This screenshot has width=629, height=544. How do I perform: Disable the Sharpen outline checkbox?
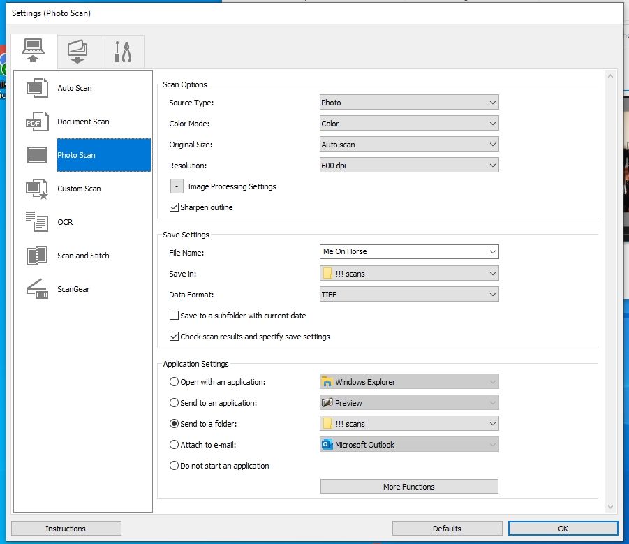pos(175,207)
